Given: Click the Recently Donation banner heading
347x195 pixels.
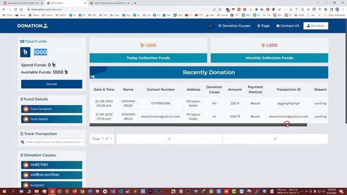Looking at the screenshot, I should tap(209, 73).
